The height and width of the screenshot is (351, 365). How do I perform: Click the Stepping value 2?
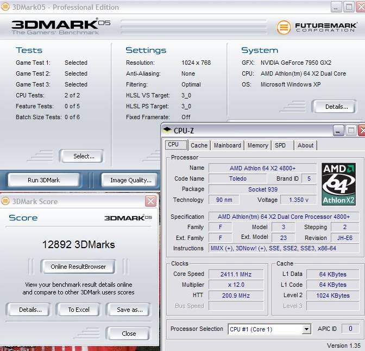tap(345, 227)
